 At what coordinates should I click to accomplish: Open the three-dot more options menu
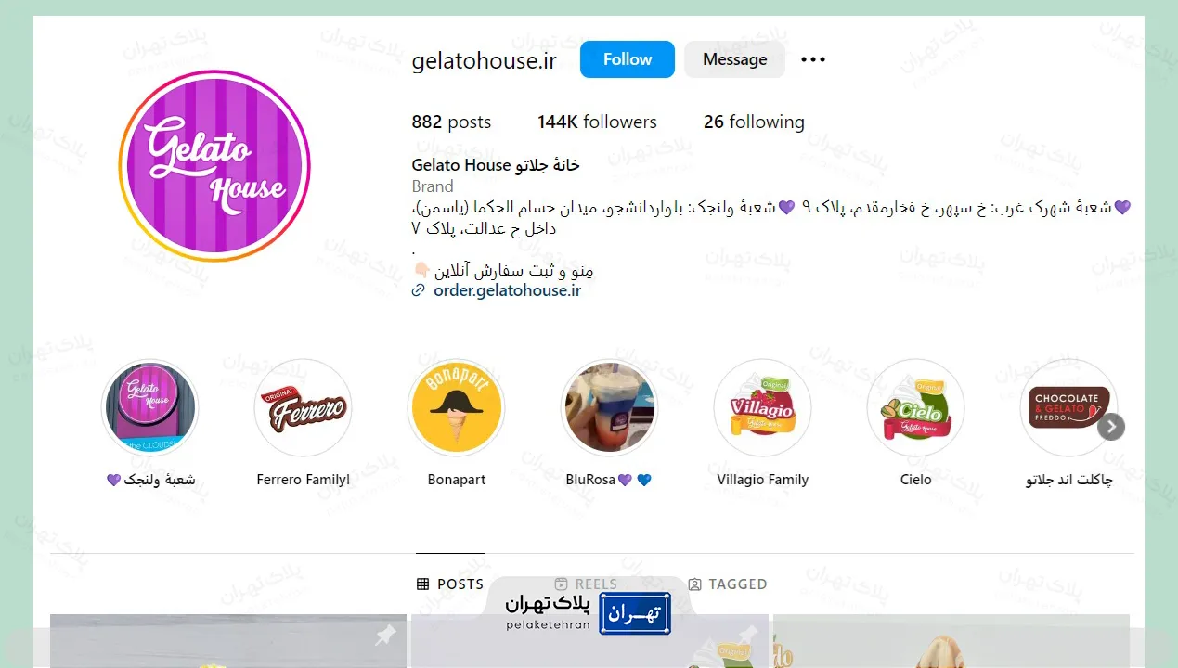pyautogui.click(x=813, y=59)
